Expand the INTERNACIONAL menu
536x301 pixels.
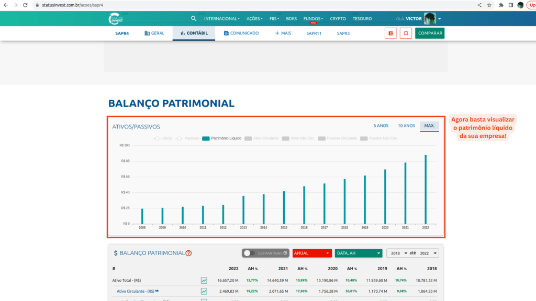tap(221, 19)
